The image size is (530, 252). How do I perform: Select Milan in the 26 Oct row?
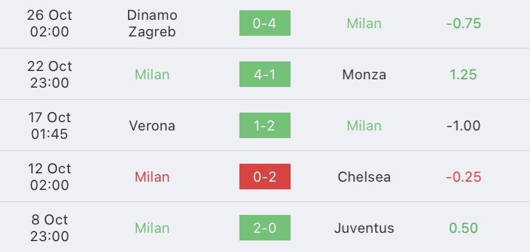click(x=364, y=23)
